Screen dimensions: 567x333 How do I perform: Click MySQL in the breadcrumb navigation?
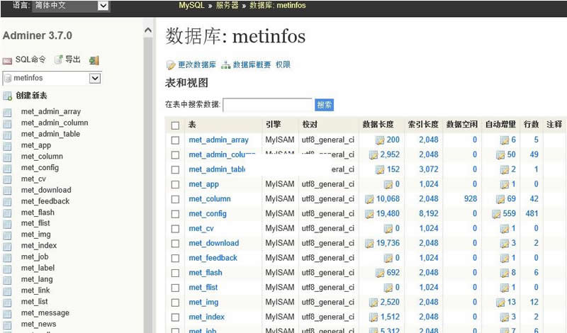[x=191, y=5]
